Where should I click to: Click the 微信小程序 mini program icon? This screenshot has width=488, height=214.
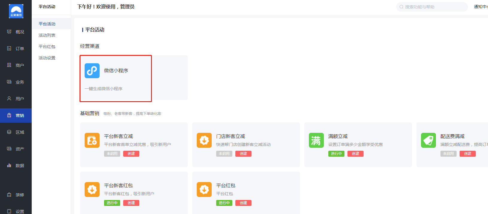(x=92, y=71)
